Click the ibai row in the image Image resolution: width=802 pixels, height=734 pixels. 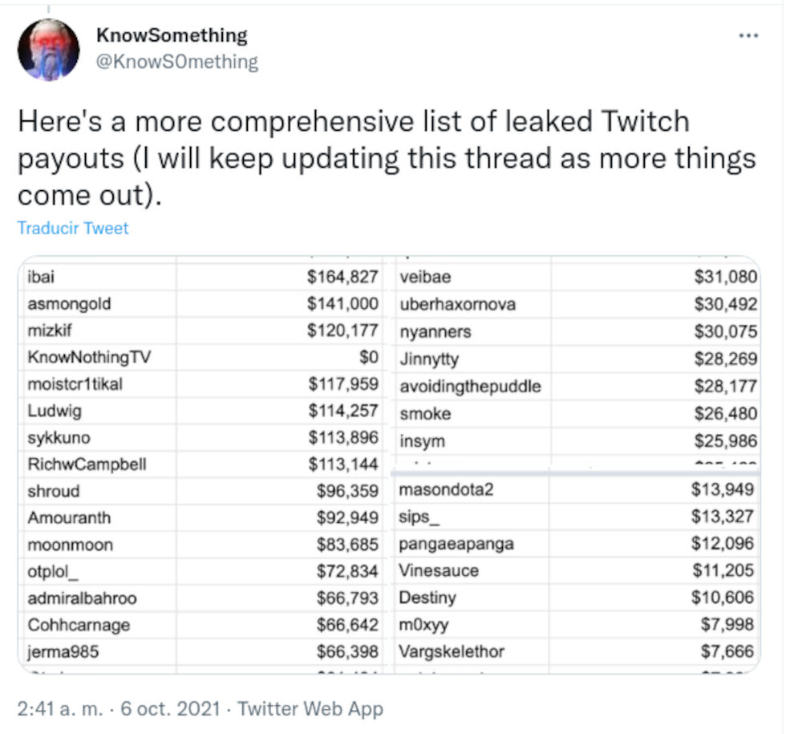click(200, 277)
